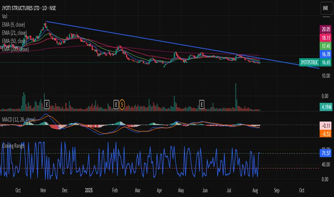334x197 pixels.
Task: Click the orange S split marker
Action: coord(122,105)
